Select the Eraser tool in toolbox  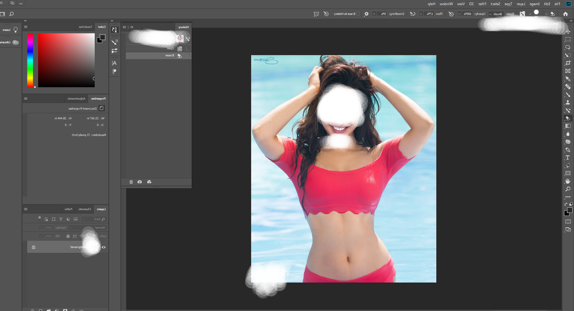568,118
